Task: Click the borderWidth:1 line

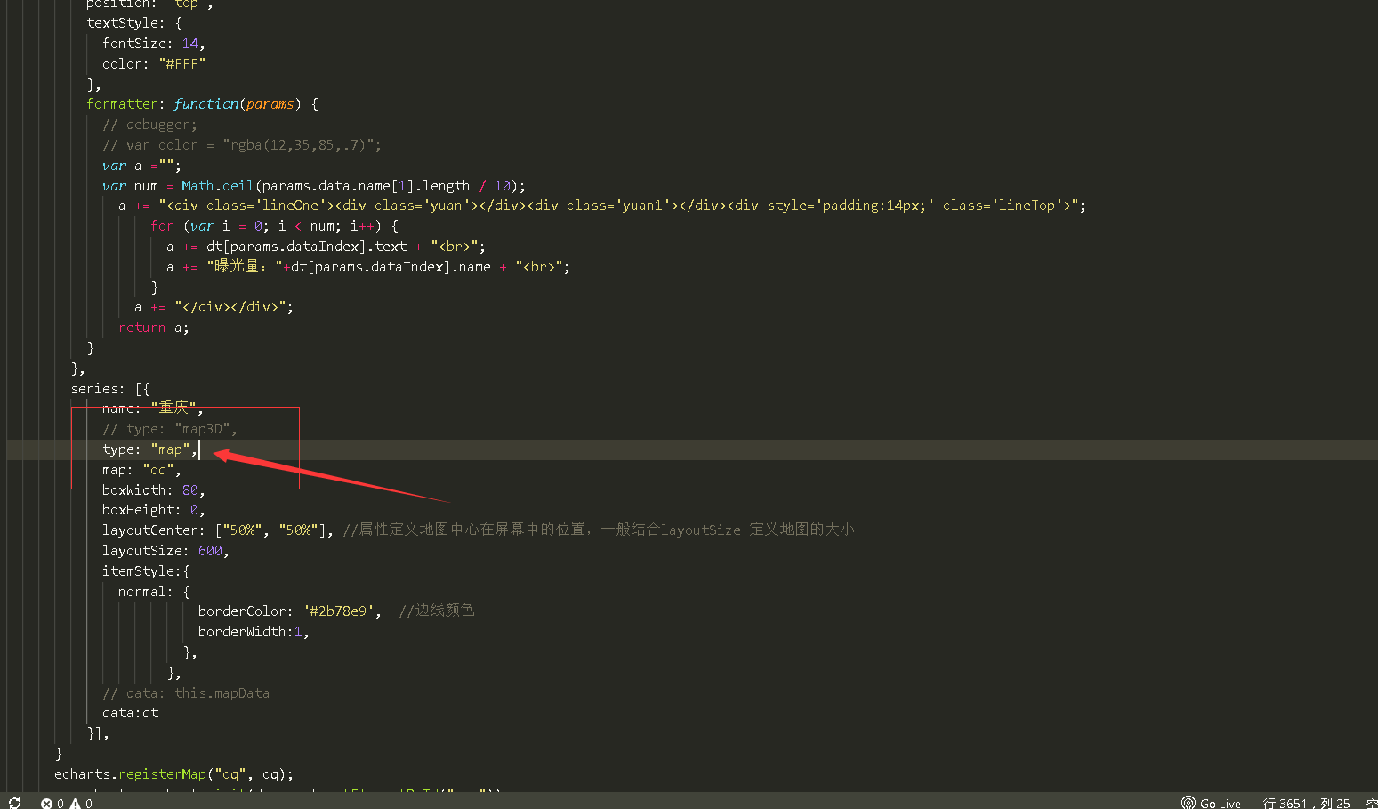Action: coord(254,632)
